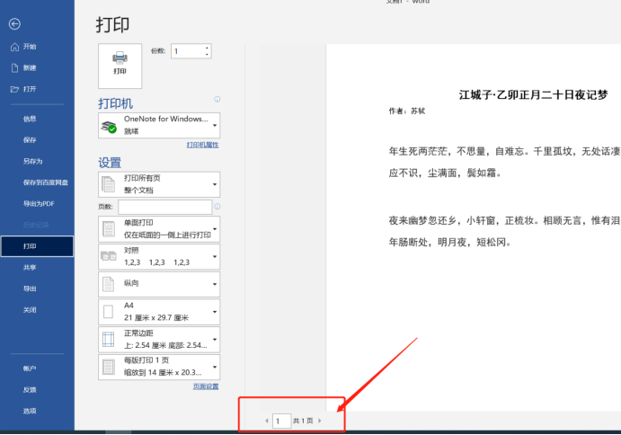Choose 关闭 in the sidebar
Image resolution: width=621 pixels, height=435 pixels.
[30, 310]
